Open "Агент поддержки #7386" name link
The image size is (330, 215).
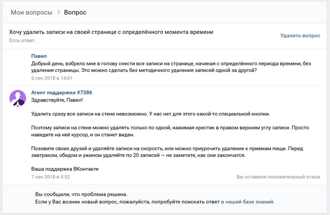[x=61, y=92]
